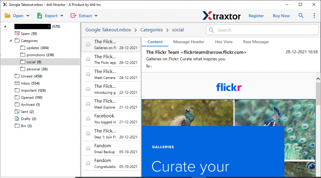
Task: Click the Search input field
Action: 262,30
